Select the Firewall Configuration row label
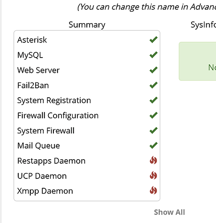This screenshot has height=223, width=216. tap(58, 116)
